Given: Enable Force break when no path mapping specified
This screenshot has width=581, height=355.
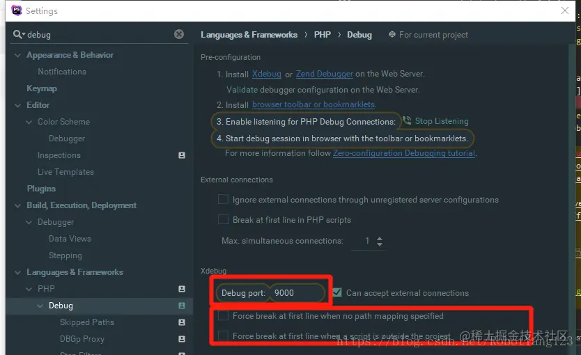Looking at the screenshot, I should pyautogui.click(x=223, y=315).
